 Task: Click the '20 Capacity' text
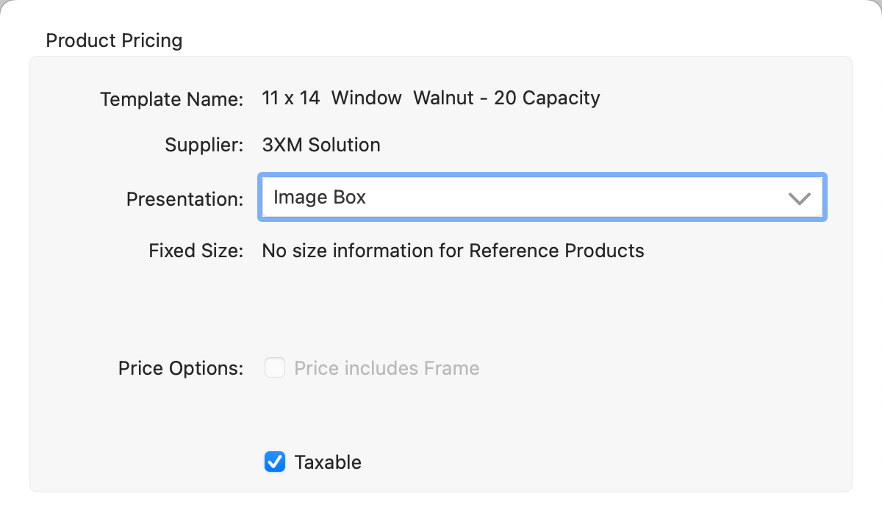coord(547,98)
